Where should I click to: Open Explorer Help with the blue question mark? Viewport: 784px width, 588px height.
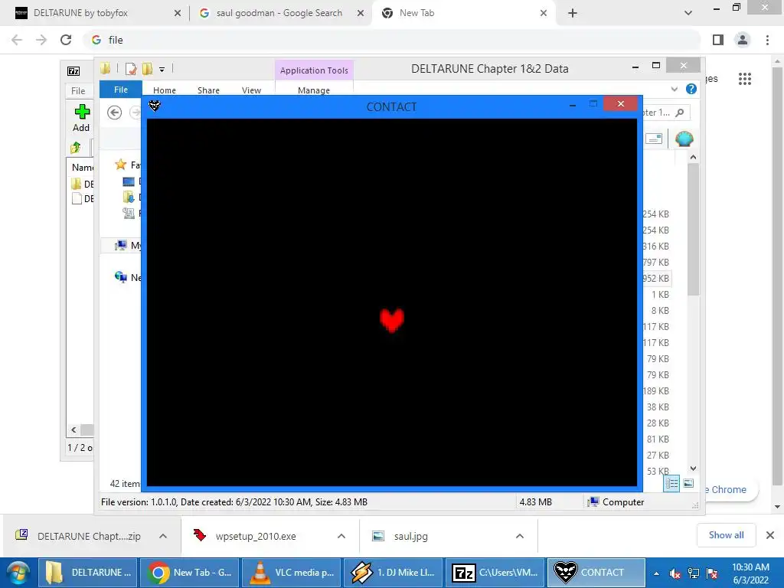tap(691, 89)
